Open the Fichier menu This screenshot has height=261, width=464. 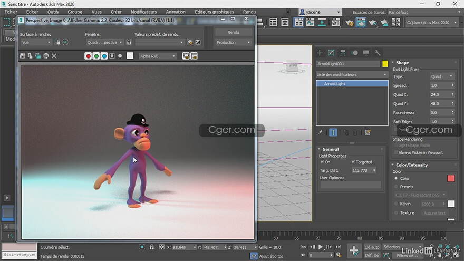11,12
